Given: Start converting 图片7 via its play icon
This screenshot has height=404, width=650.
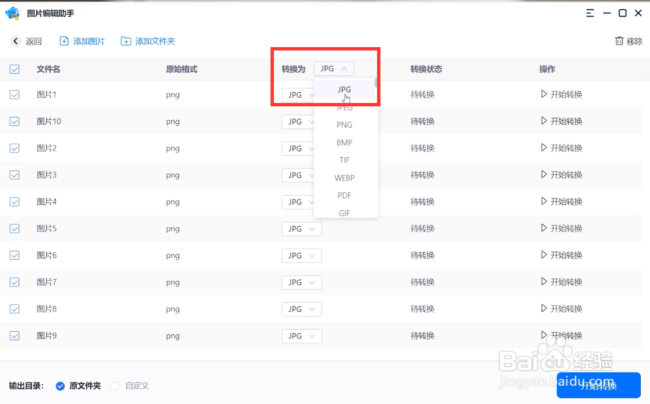Looking at the screenshot, I should 544,282.
